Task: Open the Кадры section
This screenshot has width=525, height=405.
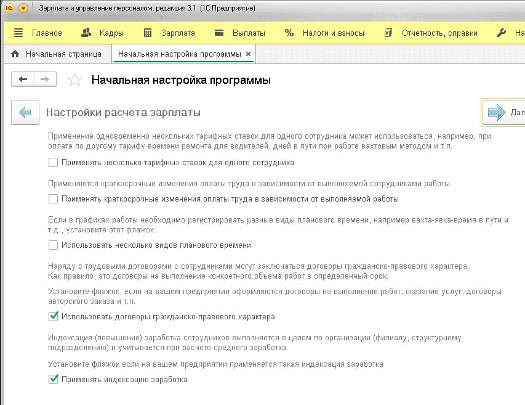Action: 111,33
